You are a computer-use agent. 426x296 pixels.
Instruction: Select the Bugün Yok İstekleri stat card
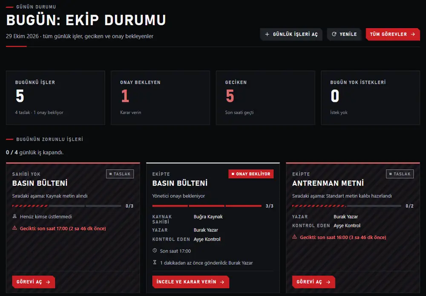pos(370,98)
